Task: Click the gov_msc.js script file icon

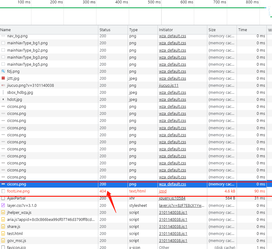Action: tap(3, 241)
